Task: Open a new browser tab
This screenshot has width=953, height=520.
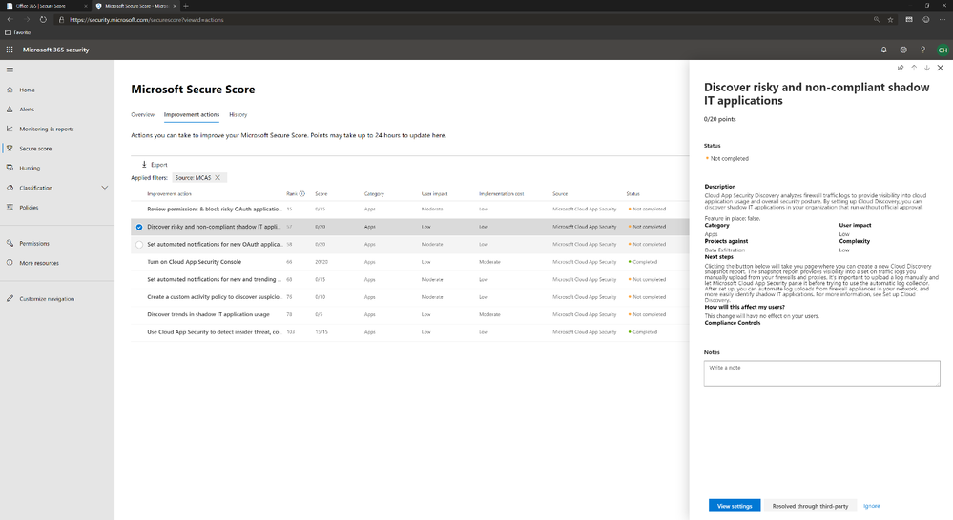Action: [x=186, y=6]
